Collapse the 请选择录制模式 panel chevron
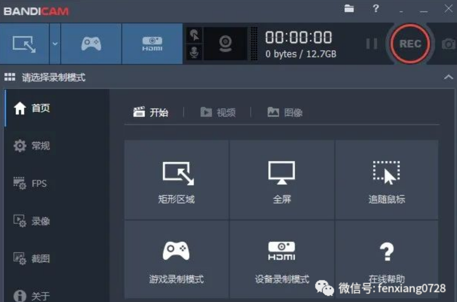Screen dimensions: 457x302 pos(449,77)
